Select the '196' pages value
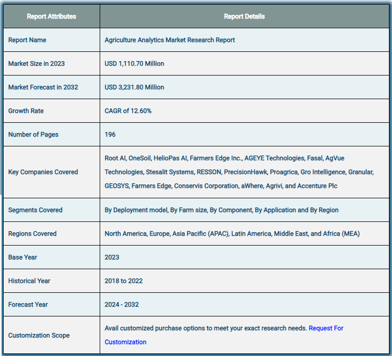This screenshot has height=356, width=392. [110, 135]
